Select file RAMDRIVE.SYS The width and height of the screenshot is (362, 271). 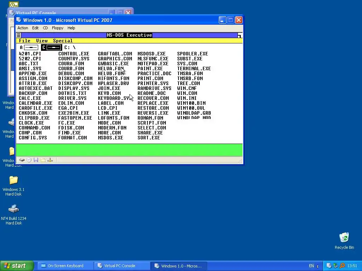154,89
